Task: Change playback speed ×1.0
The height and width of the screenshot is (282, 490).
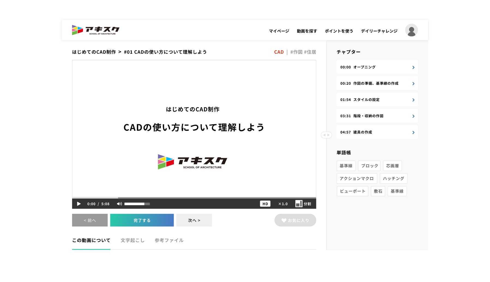Action: (x=283, y=204)
